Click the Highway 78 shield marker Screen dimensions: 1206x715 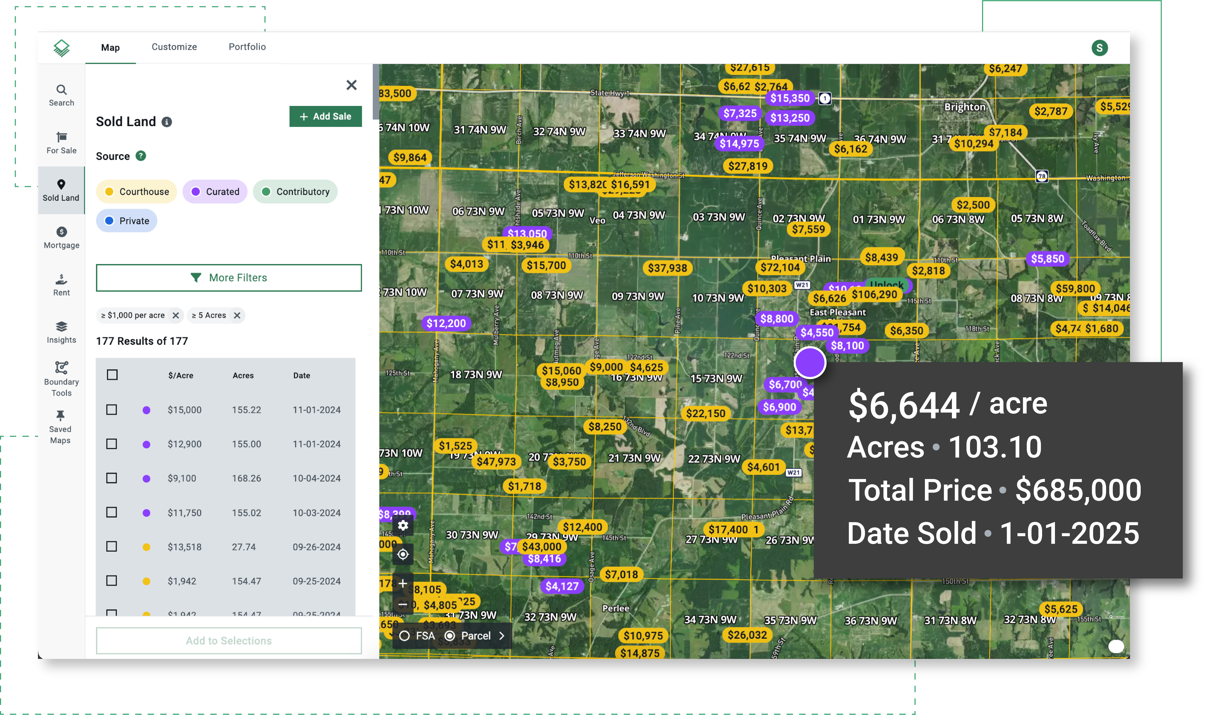pos(1041,176)
